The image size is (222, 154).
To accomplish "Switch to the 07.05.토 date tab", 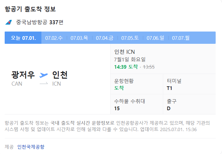I will coord(130,38).
